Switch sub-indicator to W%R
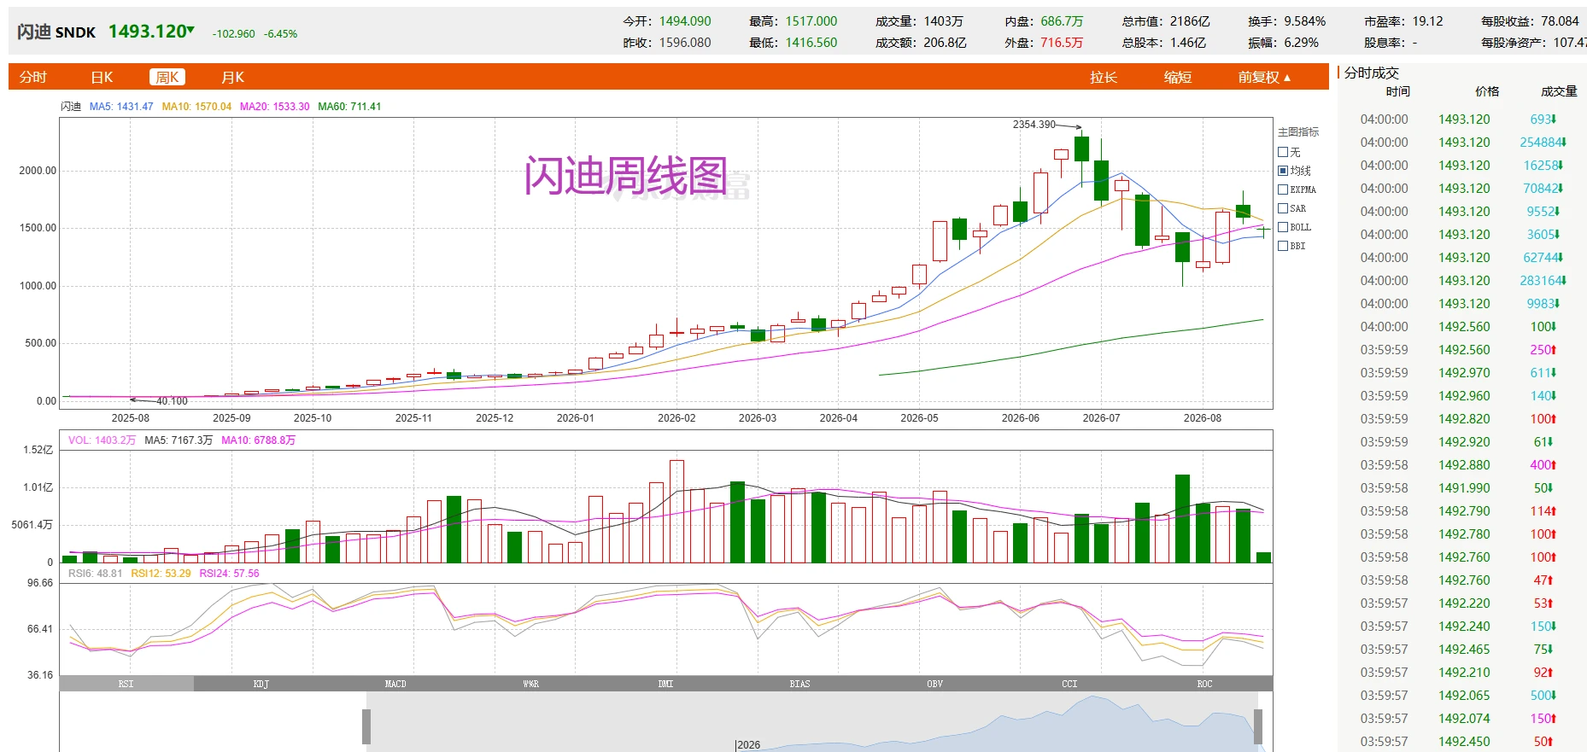The width and height of the screenshot is (1587, 752). click(530, 684)
